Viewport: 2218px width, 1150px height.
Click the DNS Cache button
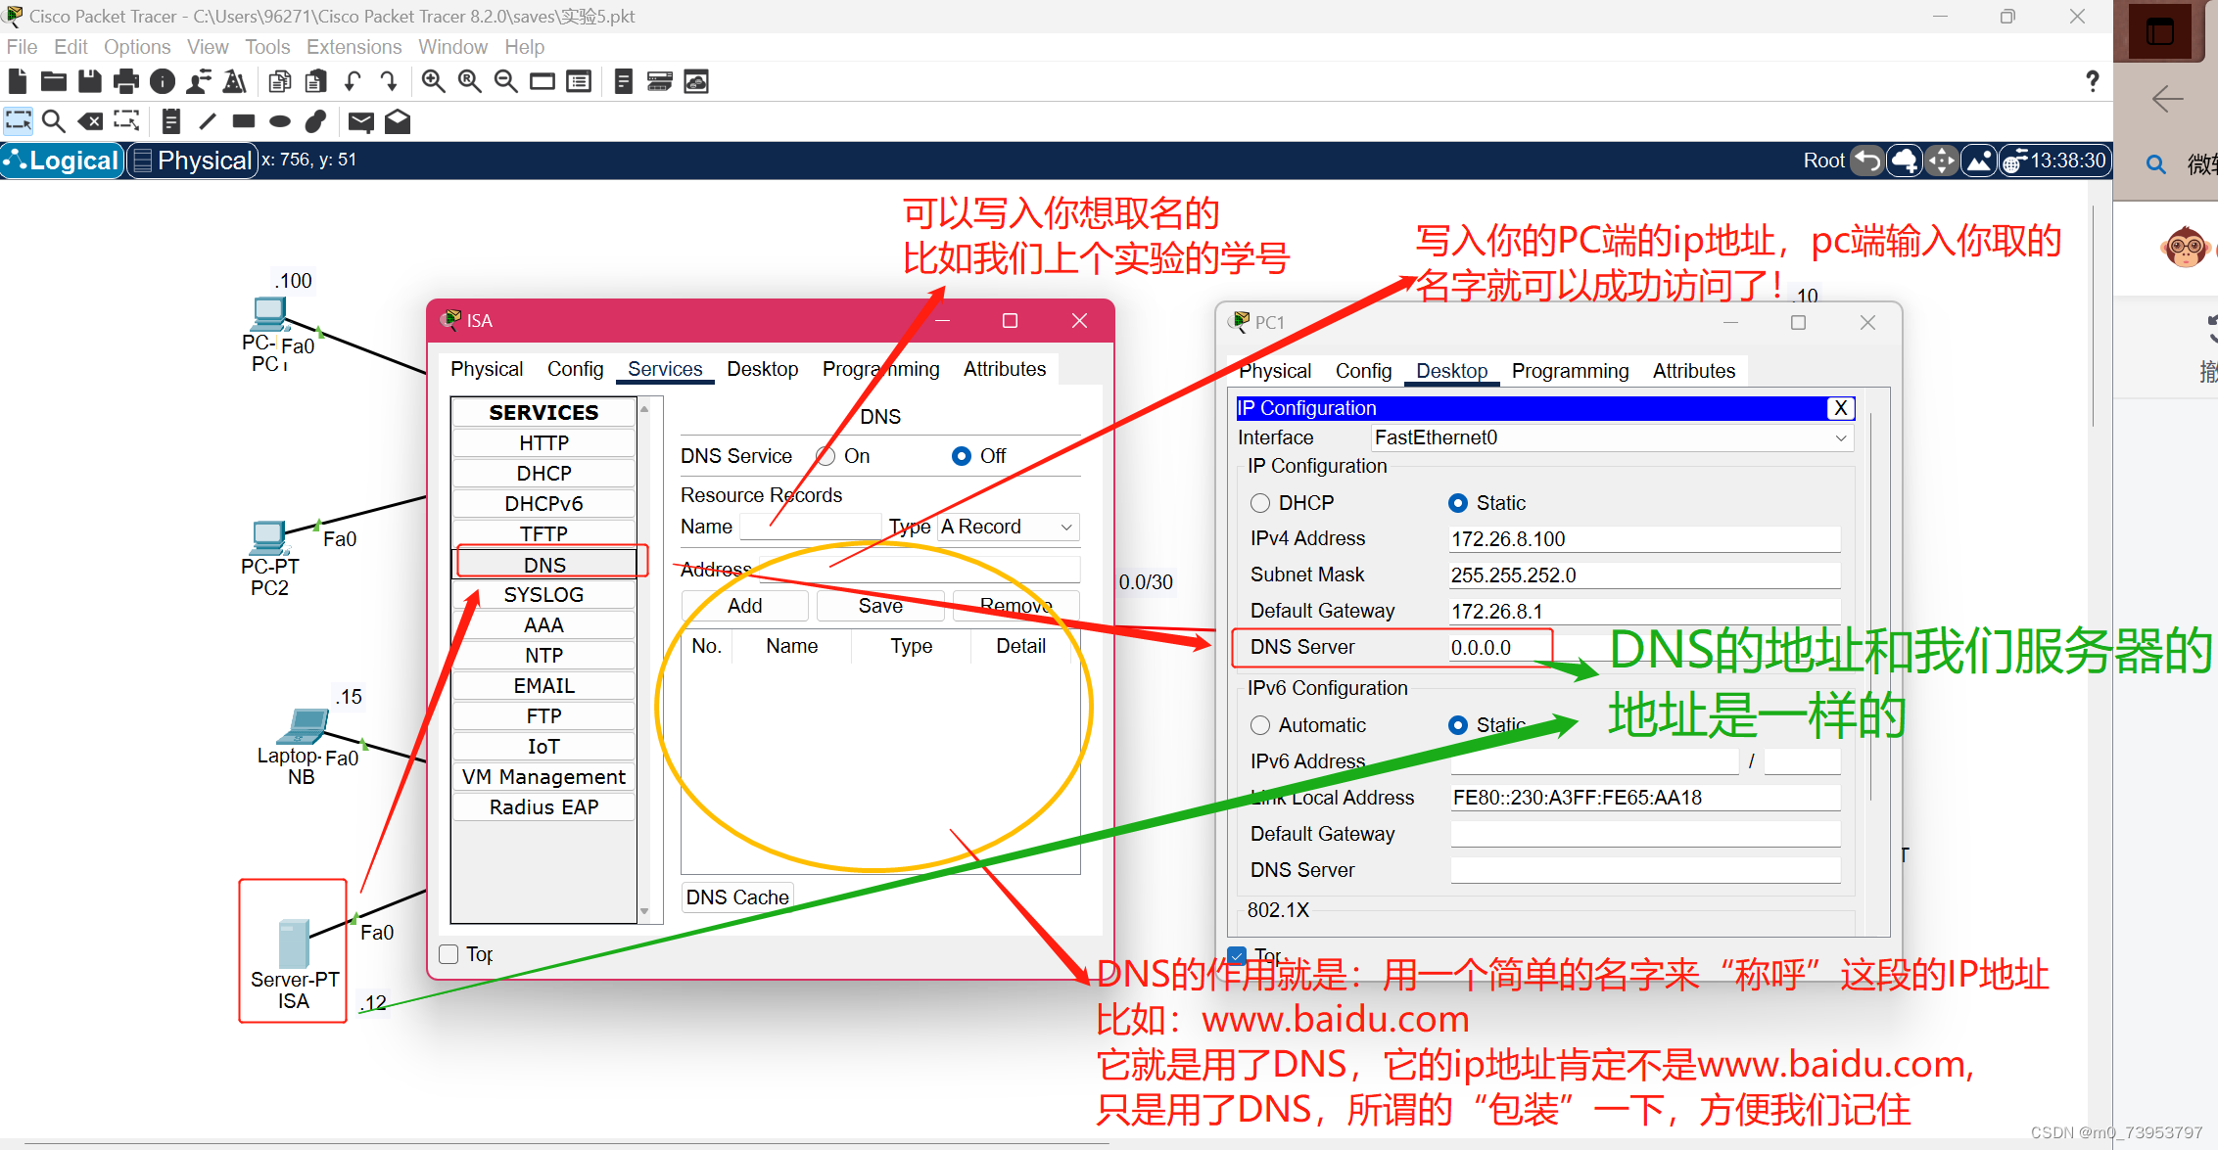736,897
